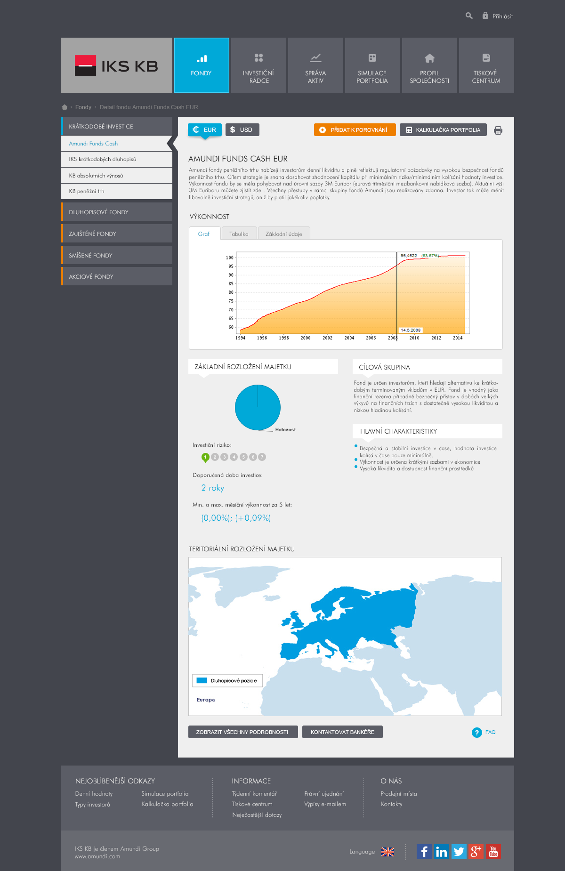Click the home breadcrumb icon
Viewport: 565px width, 871px height.
[65, 107]
